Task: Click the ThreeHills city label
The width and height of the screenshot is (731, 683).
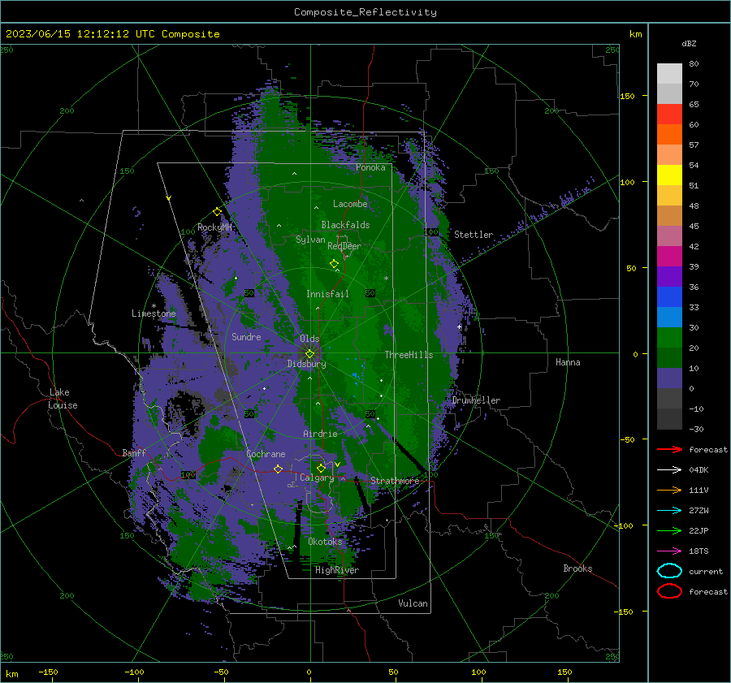Action: (x=409, y=355)
